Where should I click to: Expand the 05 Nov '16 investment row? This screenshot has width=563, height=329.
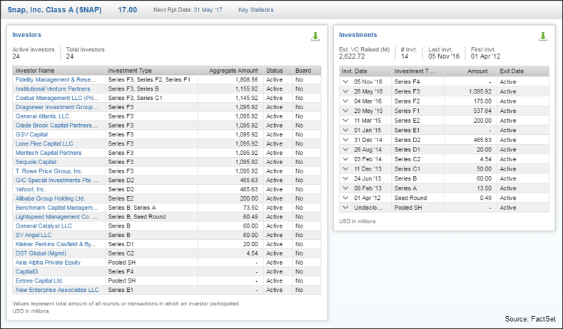coord(345,82)
